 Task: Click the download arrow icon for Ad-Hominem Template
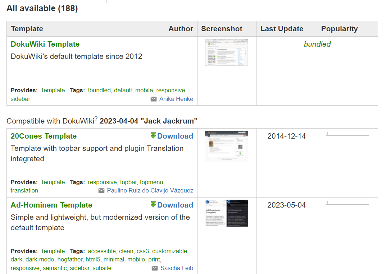[153, 204]
